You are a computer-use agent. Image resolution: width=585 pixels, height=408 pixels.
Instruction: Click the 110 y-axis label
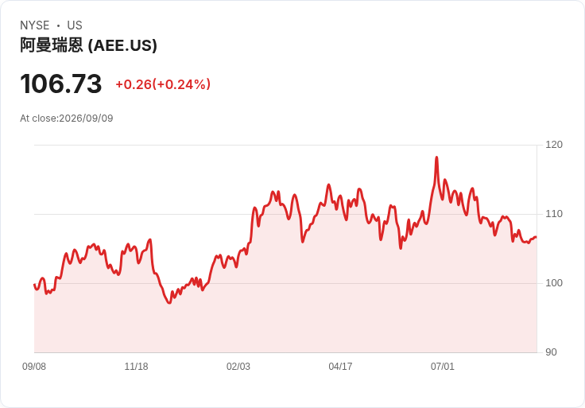tap(554, 214)
